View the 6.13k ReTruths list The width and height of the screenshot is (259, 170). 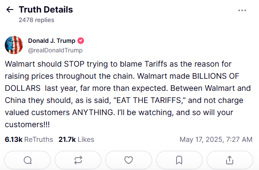click(29, 140)
